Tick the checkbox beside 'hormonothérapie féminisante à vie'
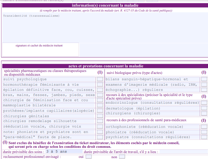Screen dimensions: 208x159 [100, 85]
